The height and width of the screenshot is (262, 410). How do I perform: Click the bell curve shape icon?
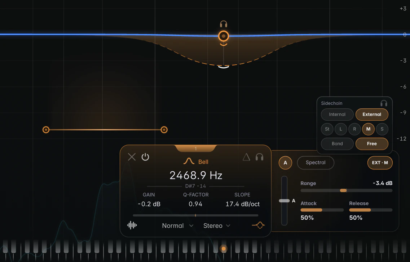[x=189, y=161]
